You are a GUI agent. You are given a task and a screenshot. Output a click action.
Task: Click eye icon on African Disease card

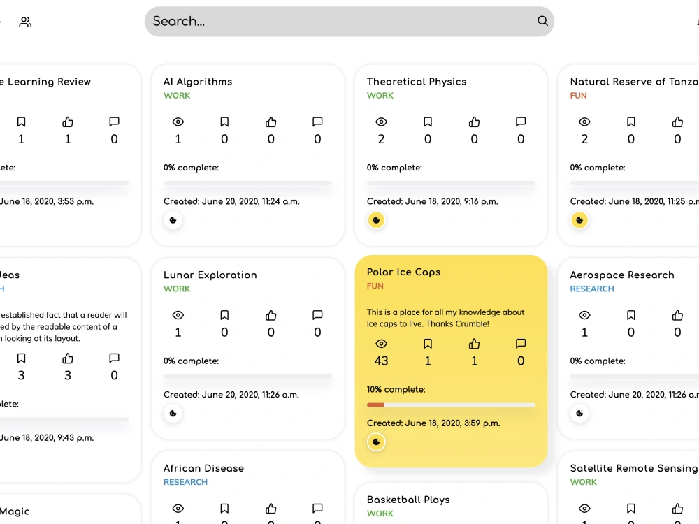click(178, 509)
